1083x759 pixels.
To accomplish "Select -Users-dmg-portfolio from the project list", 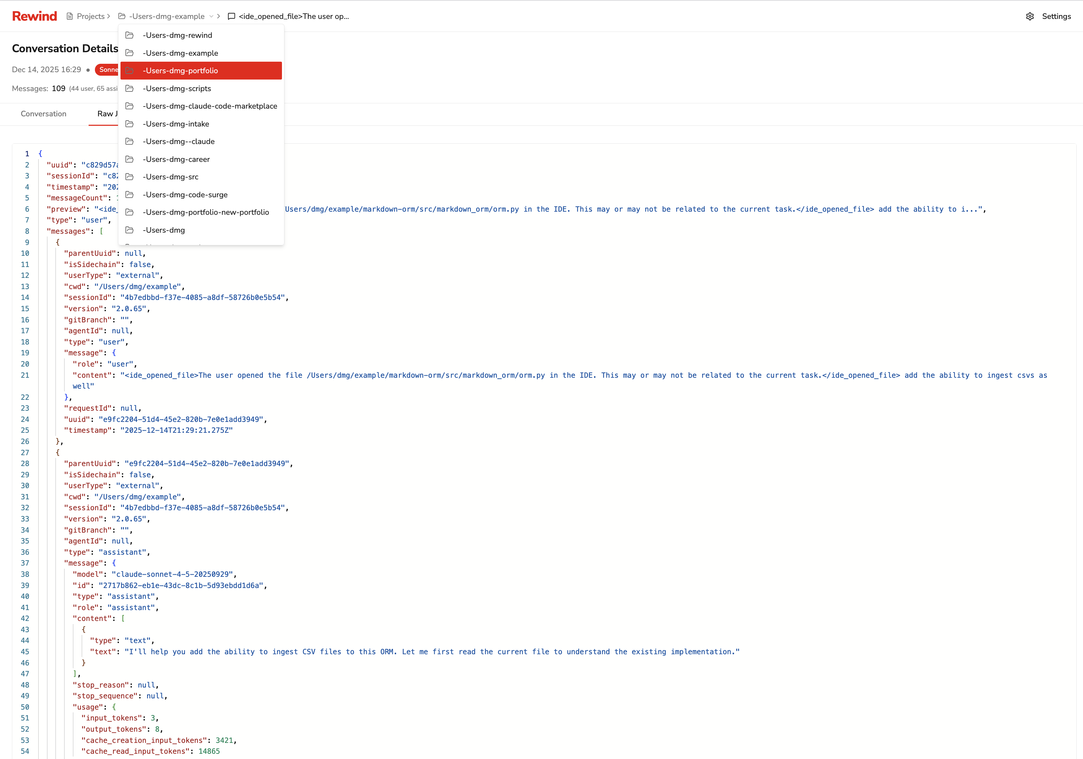I will 180,70.
